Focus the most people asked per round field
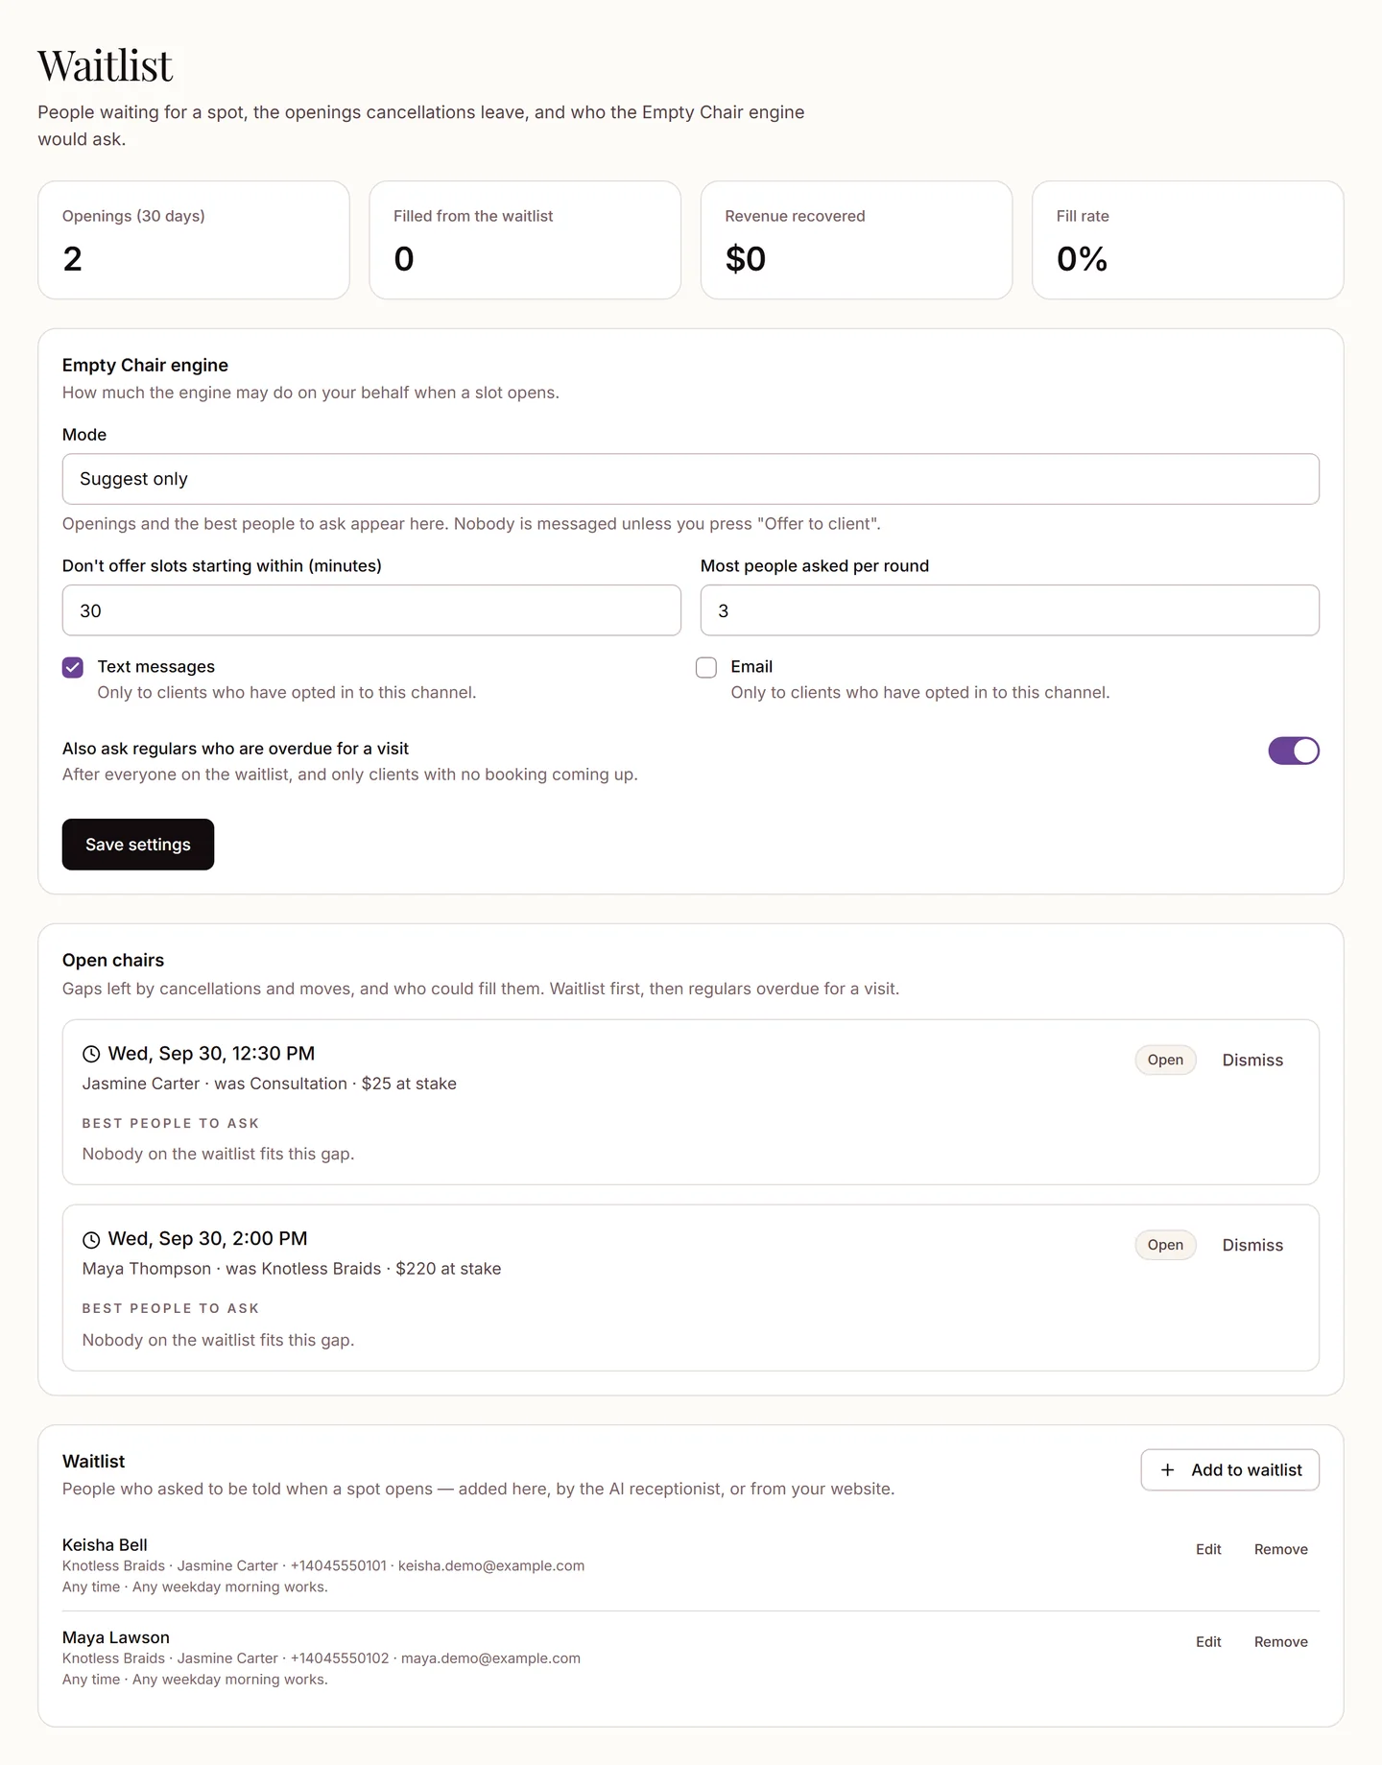This screenshot has height=1765, width=1382. coord(1010,610)
